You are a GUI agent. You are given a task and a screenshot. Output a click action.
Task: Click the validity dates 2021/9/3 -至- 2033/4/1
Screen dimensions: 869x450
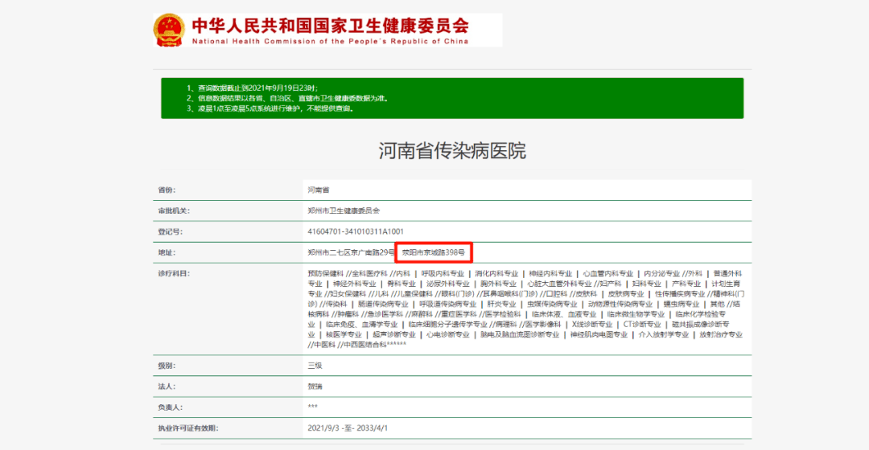tap(348, 428)
